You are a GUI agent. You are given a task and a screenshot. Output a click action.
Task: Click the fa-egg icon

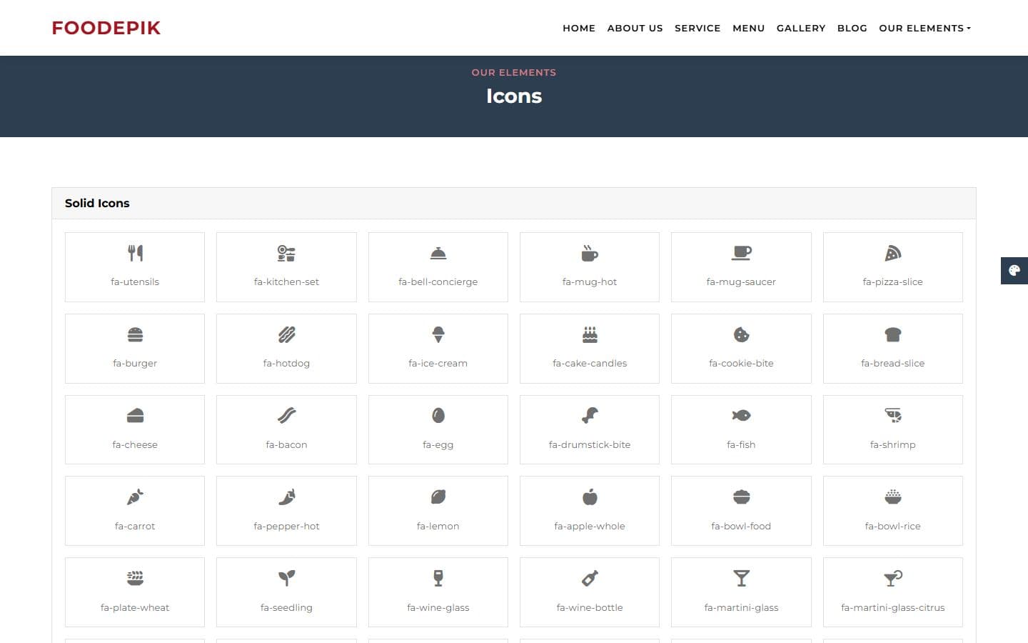(x=438, y=416)
